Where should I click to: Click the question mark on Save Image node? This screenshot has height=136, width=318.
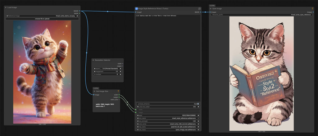312,9
